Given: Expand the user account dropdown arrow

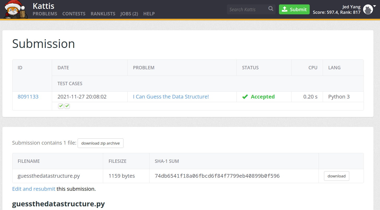Looking at the screenshot, I should click(x=375, y=6).
